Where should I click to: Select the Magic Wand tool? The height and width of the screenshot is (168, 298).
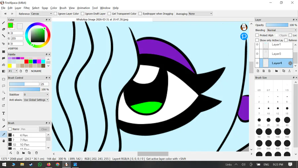[x=3, y=92]
